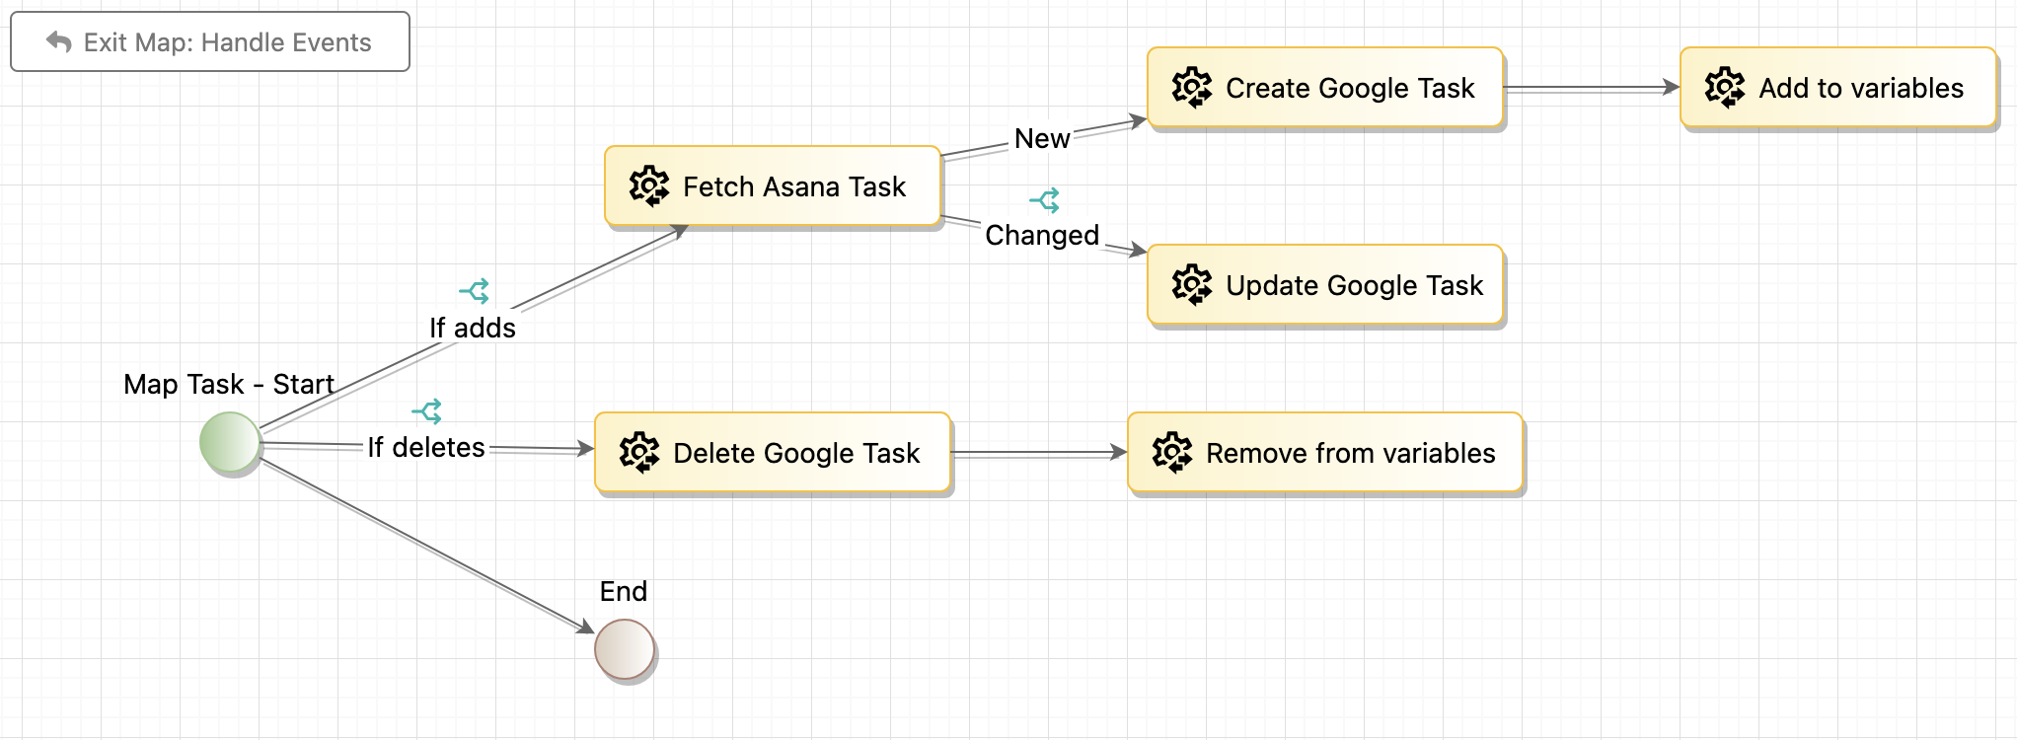Click the gear icon on Add to variables
This screenshot has width=2017, height=740.
[x=1724, y=88]
